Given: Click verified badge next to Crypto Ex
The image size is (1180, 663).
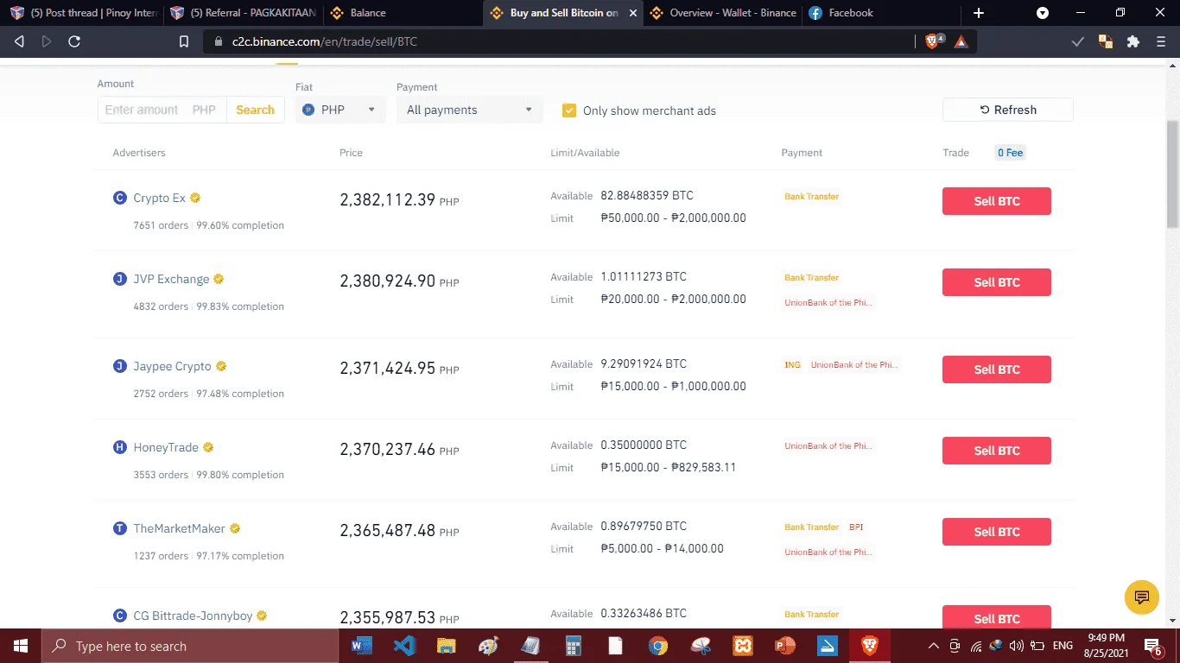Looking at the screenshot, I should point(195,198).
